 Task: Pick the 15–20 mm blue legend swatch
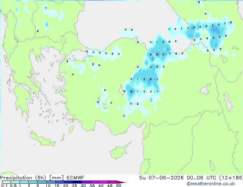[x=59, y=182]
